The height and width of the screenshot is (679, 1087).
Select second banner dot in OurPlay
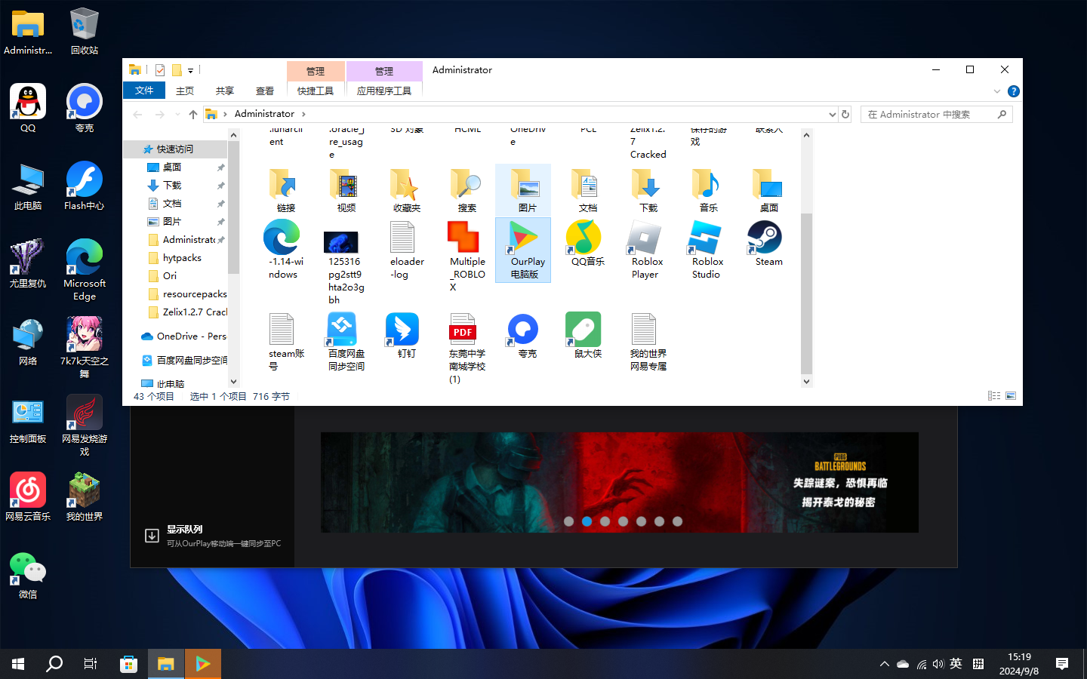click(x=587, y=521)
